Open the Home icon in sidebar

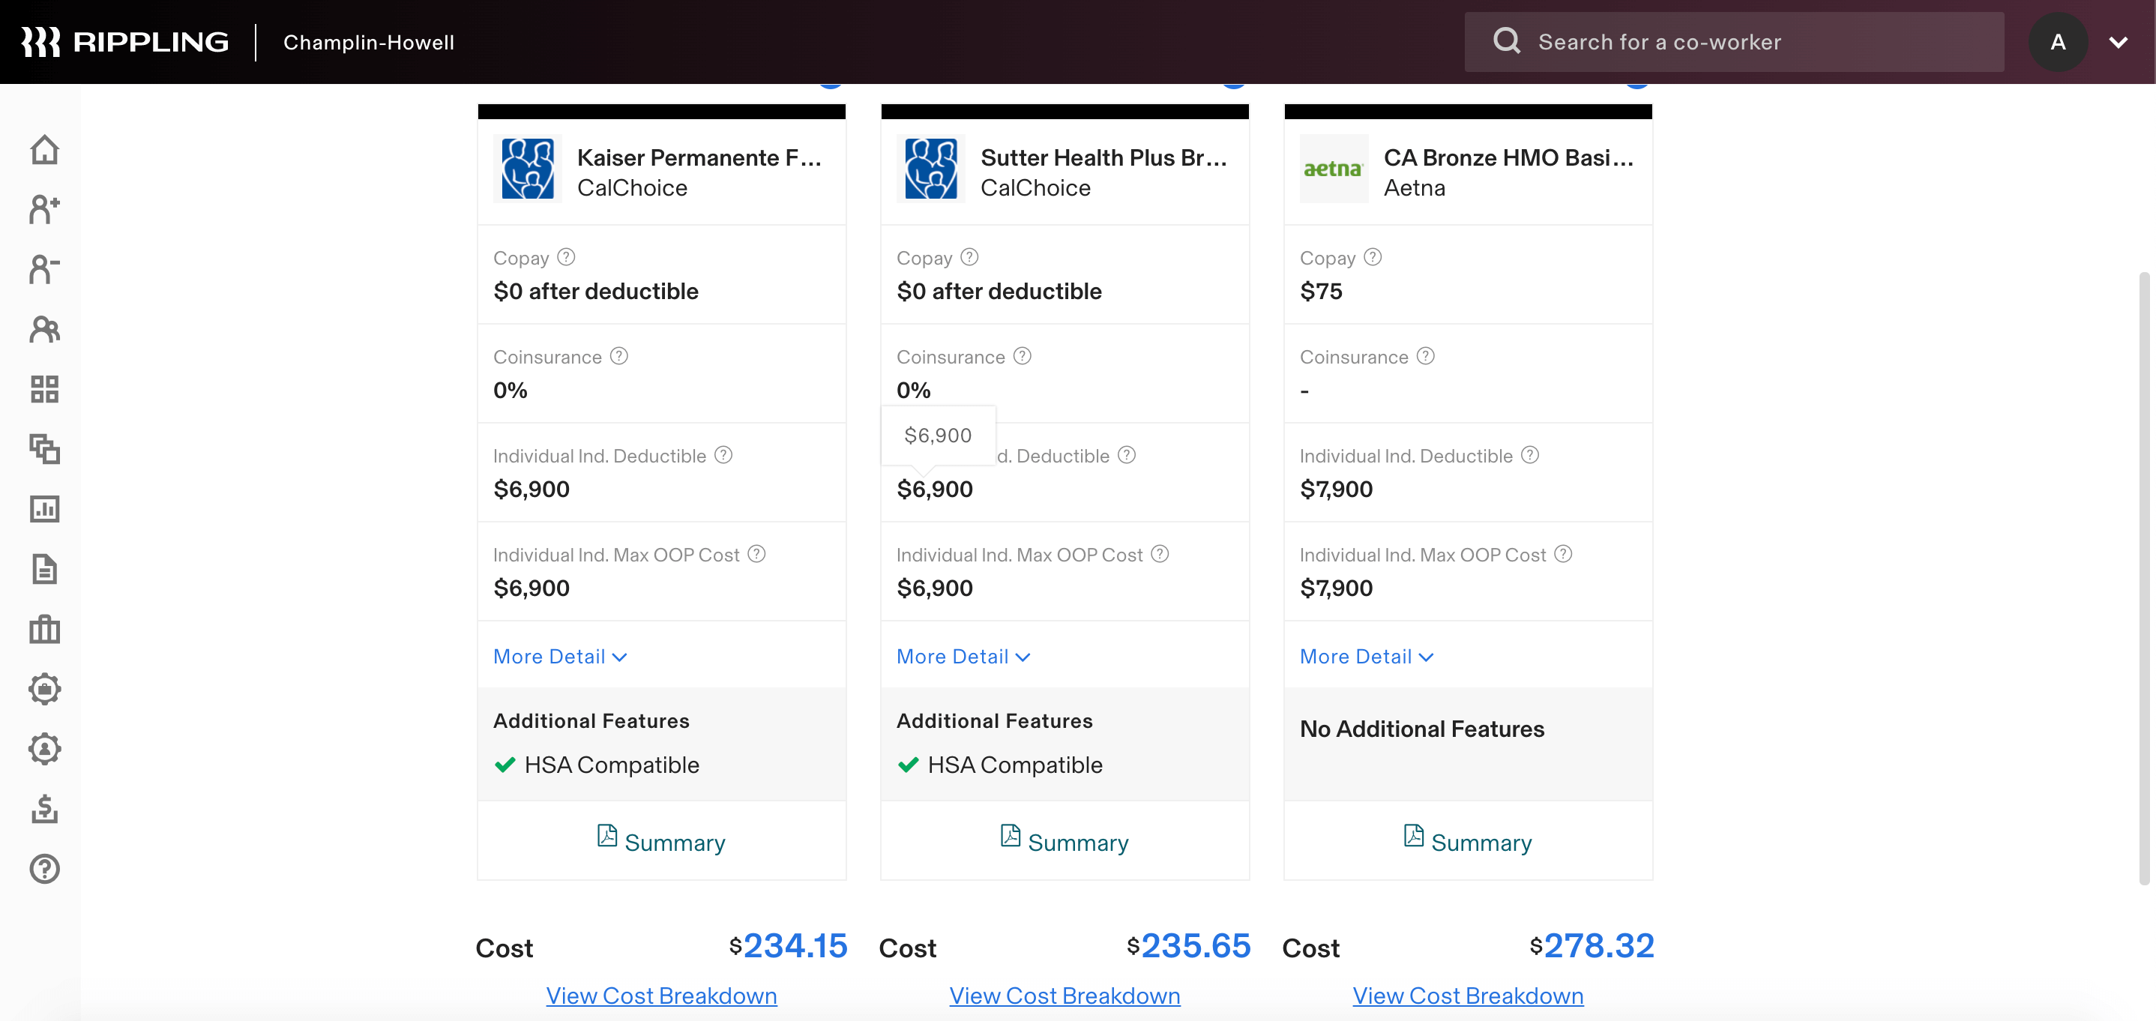[44, 150]
